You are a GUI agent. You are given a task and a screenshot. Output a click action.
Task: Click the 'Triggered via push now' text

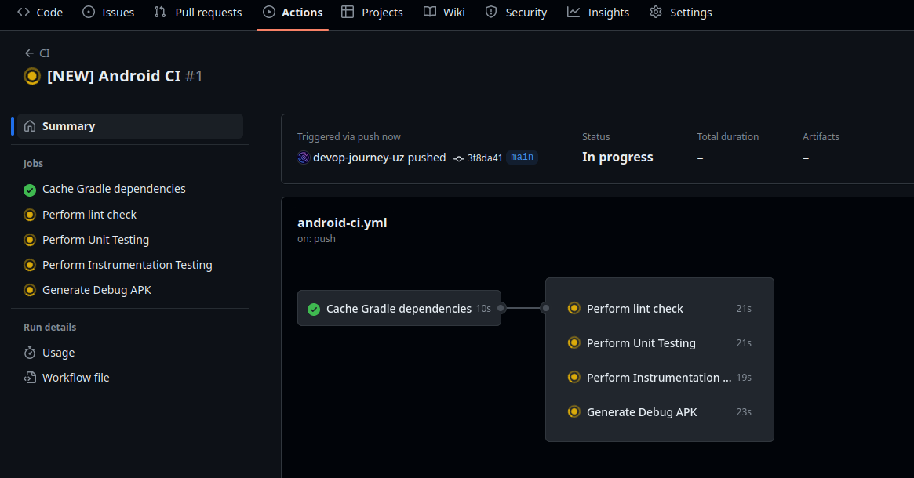[348, 137]
